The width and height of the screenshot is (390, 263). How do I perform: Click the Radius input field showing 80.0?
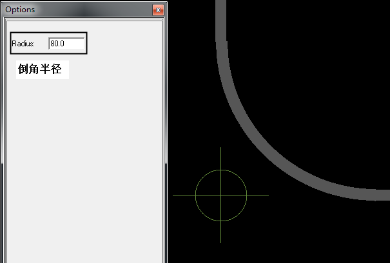[x=66, y=44]
